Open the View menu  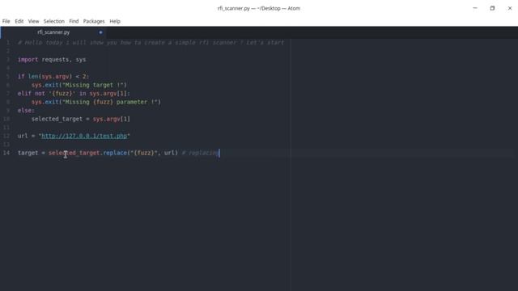pyautogui.click(x=33, y=21)
